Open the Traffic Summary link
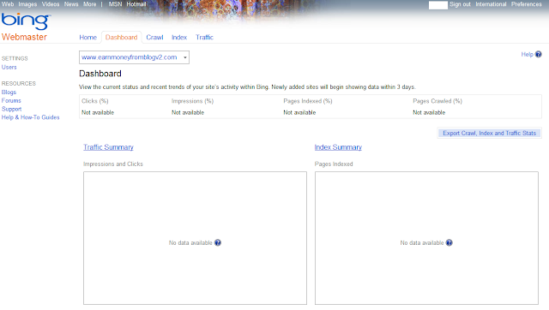549x310 pixels. point(108,147)
